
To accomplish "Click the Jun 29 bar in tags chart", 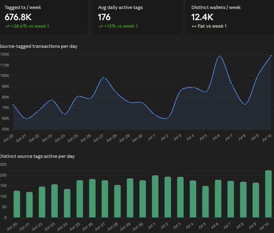I will [130, 198].
